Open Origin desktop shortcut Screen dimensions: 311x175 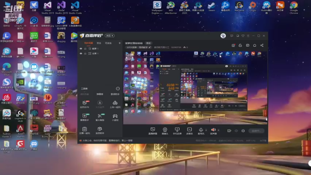pyautogui.click(x=253, y=7)
